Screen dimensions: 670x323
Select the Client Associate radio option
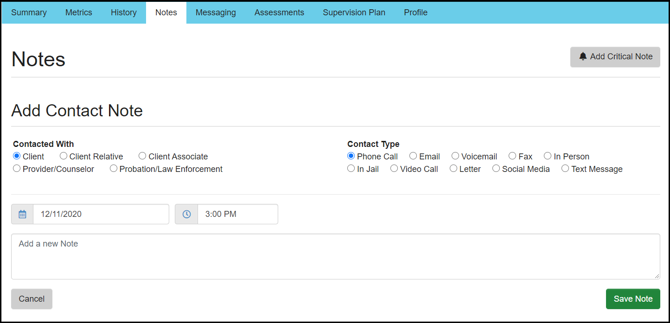(x=142, y=156)
